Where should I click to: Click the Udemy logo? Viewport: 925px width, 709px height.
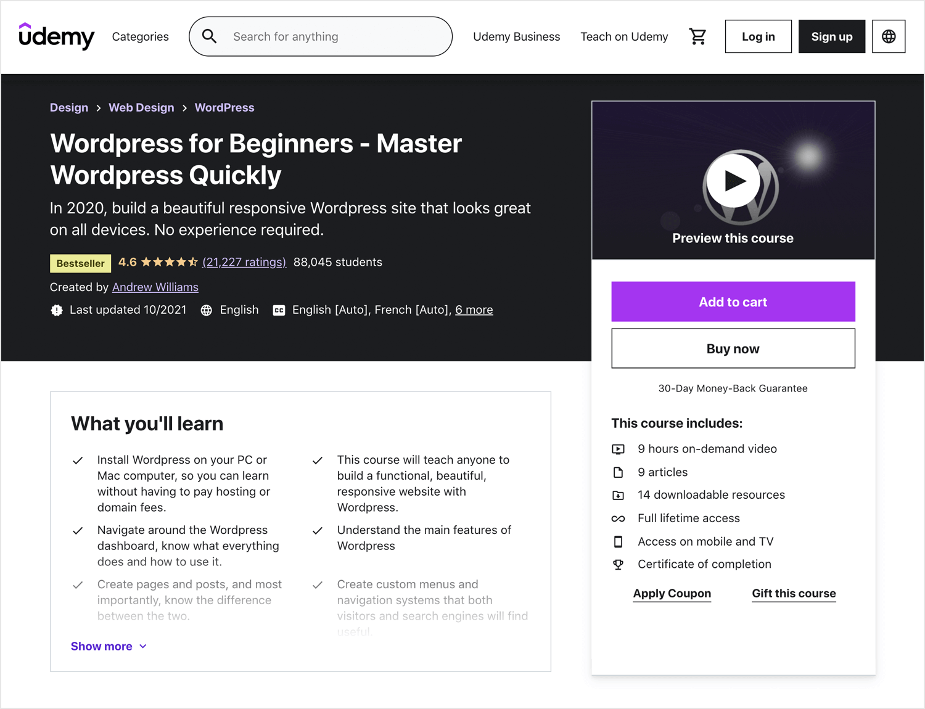click(56, 36)
